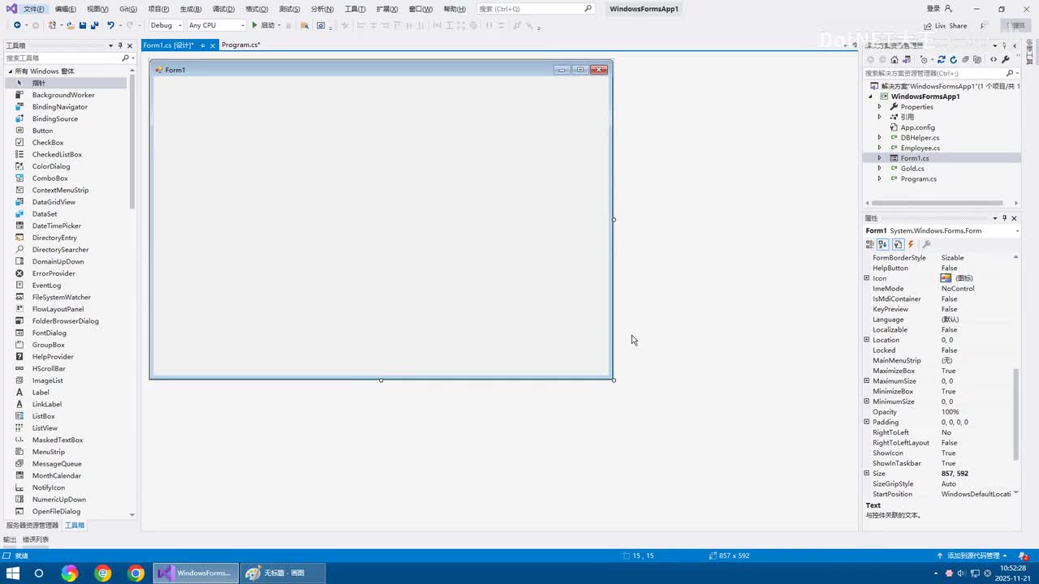Click the navigate backward icon in the toolbar
This screenshot has width=1039, height=584.
tap(17, 25)
